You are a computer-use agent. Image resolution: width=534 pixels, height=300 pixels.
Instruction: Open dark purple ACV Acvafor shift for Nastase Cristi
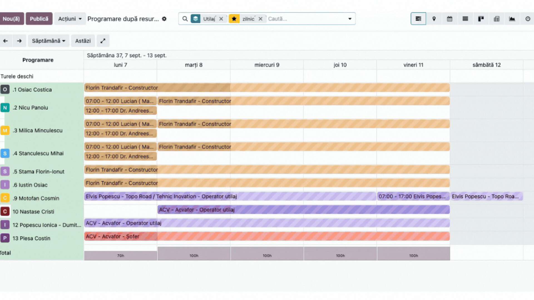[303, 209]
